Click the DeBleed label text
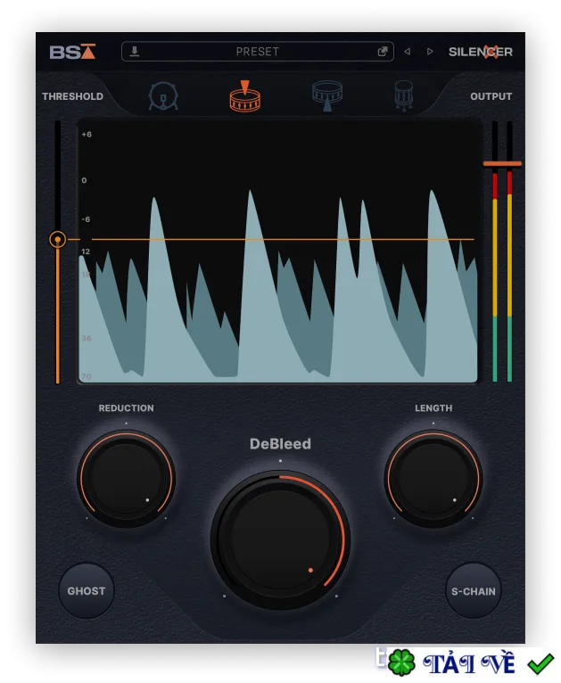This screenshot has width=561, height=683. pos(280,443)
